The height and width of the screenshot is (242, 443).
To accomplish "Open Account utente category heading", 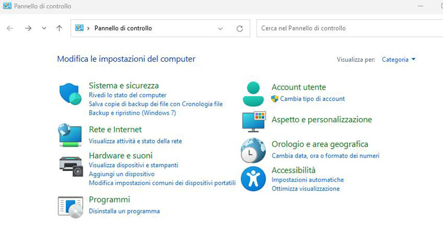I will [298, 87].
